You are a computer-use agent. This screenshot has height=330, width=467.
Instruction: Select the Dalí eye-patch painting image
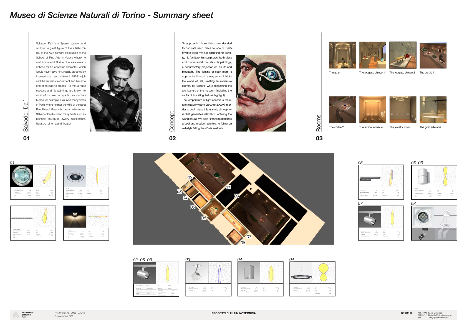tap(261, 93)
